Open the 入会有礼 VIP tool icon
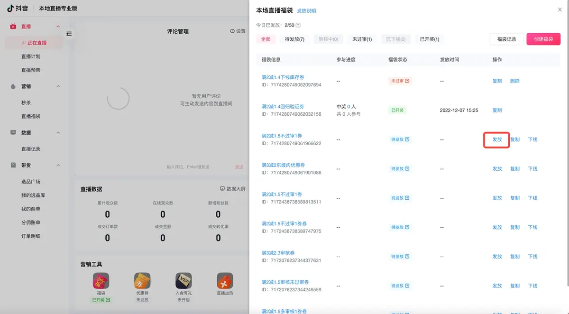 184,281
